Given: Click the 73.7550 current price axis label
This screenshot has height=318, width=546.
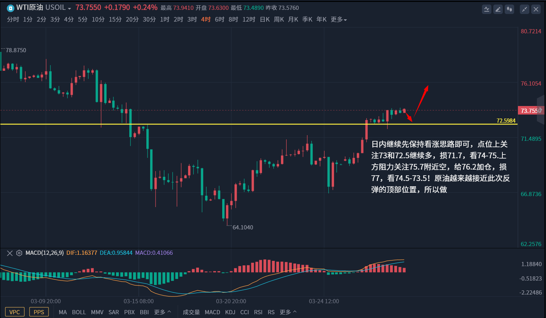Looking at the screenshot, I should [530, 111].
